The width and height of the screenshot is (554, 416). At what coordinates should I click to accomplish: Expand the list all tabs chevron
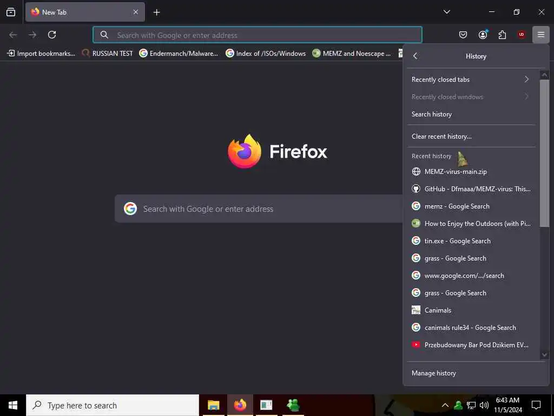tap(446, 12)
